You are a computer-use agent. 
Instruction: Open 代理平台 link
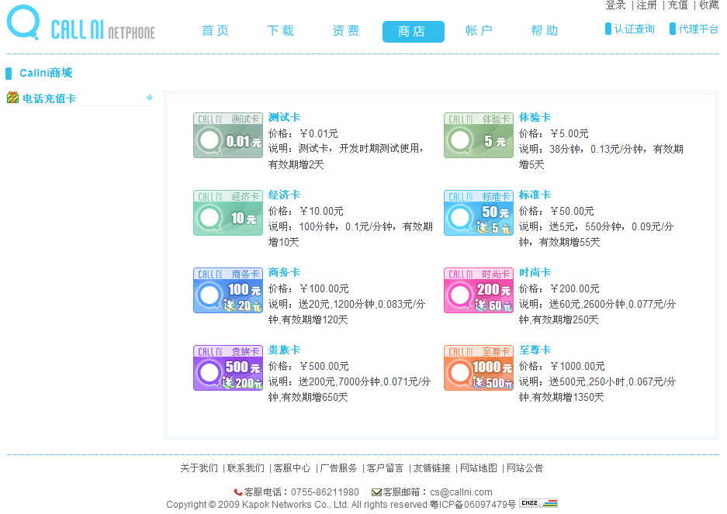pos(698,29)
